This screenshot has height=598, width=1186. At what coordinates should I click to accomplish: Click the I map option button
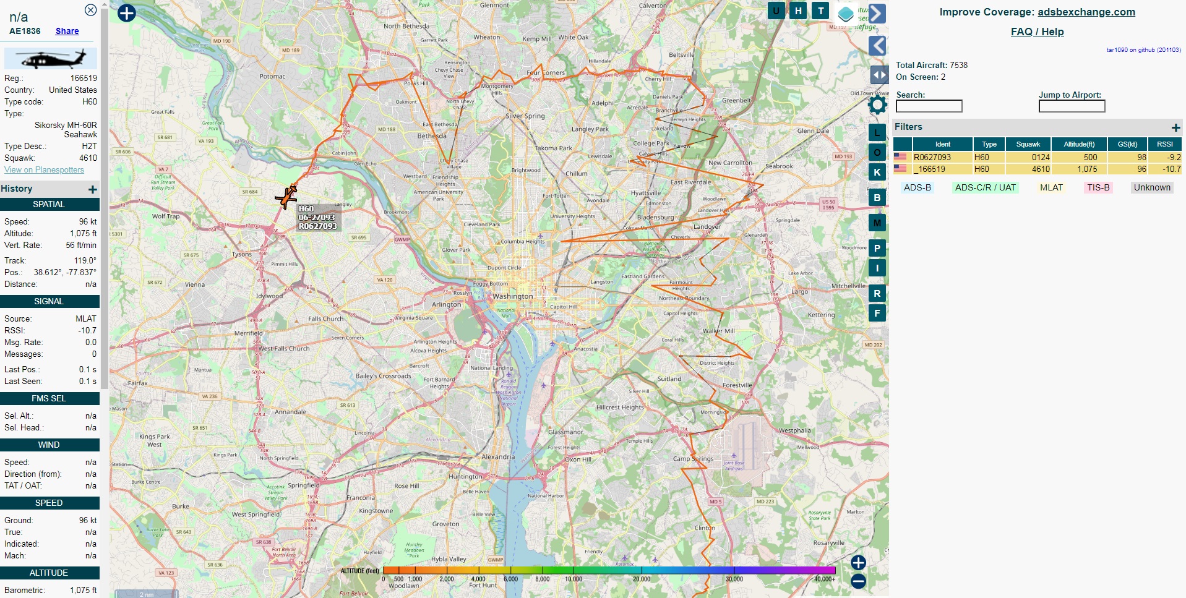[x=877, y=268]
